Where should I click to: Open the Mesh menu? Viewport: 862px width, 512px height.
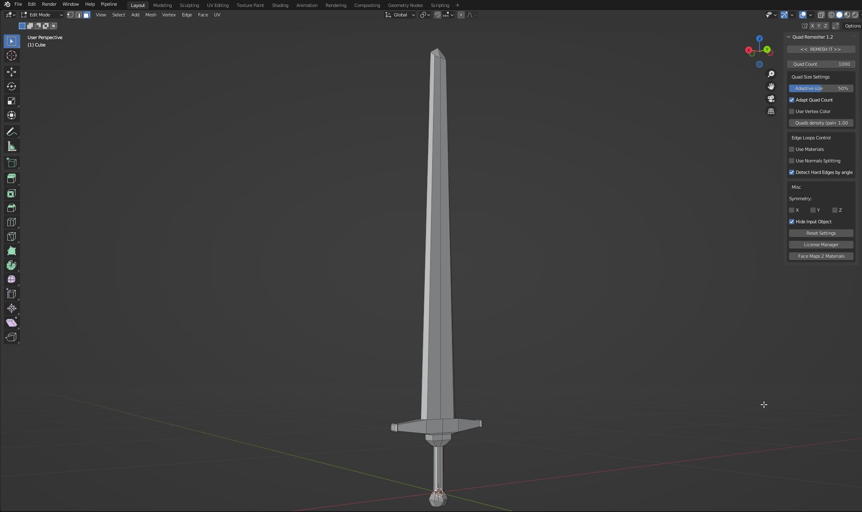(151, 15)
